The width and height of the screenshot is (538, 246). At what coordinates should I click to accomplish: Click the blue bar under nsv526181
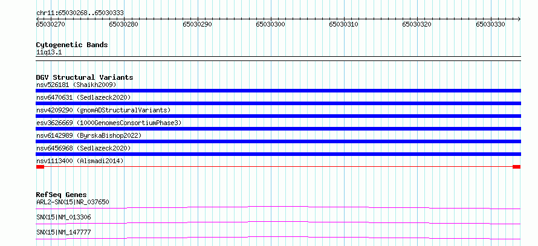(x=278, y=91)
